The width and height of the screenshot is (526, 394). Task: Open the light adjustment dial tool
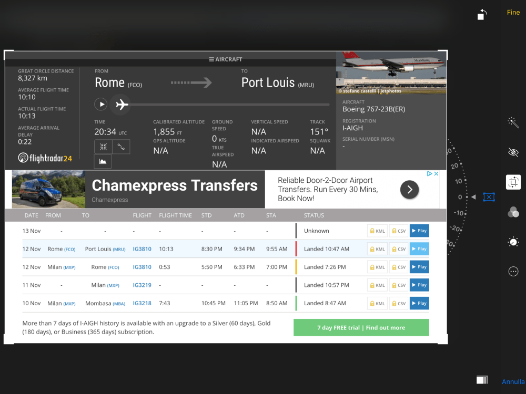[x=513, y=242]
